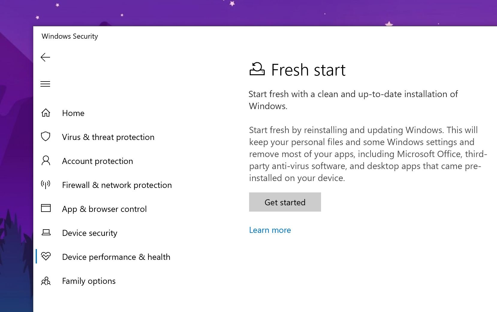This screenshot has height=312, width=497.
Task: Click the Fresh start heading icon
Action: point(257,69)
